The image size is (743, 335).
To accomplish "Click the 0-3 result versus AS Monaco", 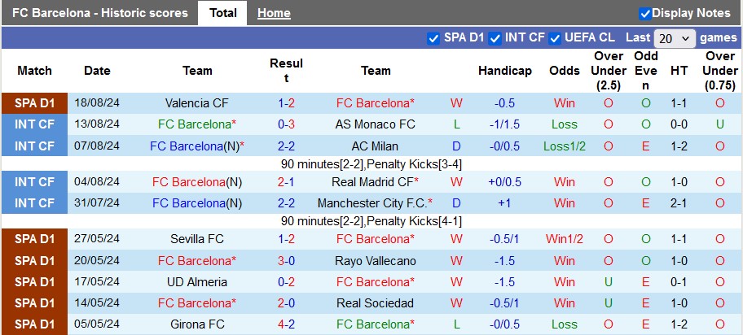I will [x=286, y=124].
